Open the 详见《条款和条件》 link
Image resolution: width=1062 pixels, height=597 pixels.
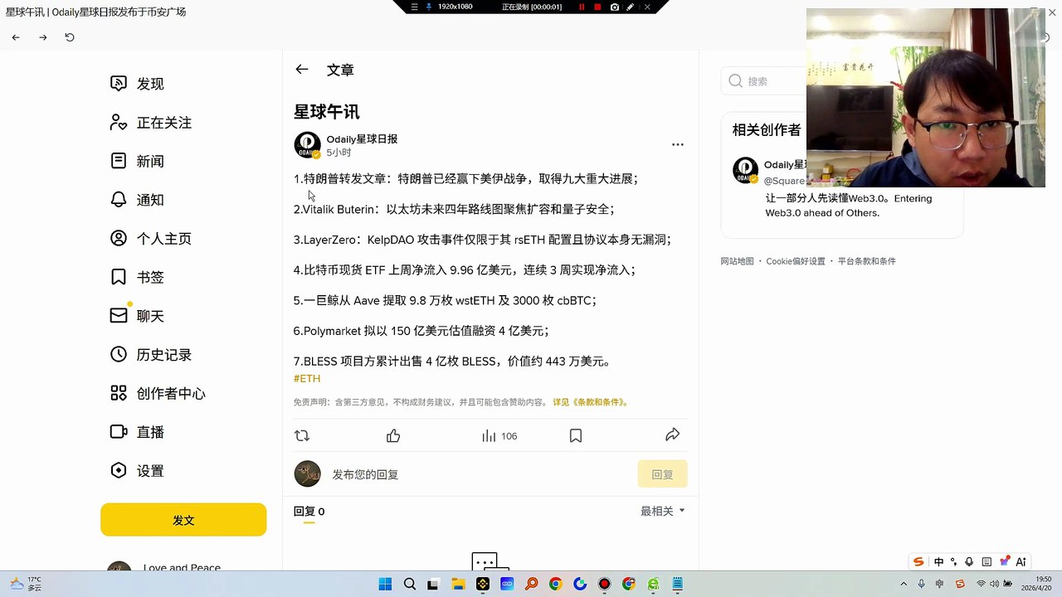[591, 402]
